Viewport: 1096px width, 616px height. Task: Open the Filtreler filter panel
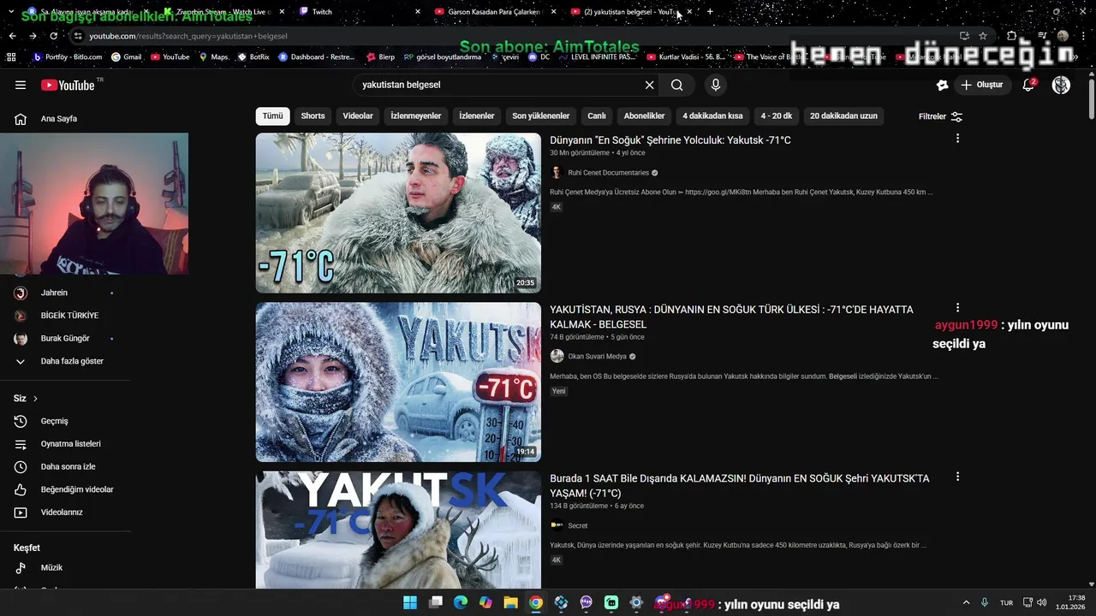(x=940, y=116)
